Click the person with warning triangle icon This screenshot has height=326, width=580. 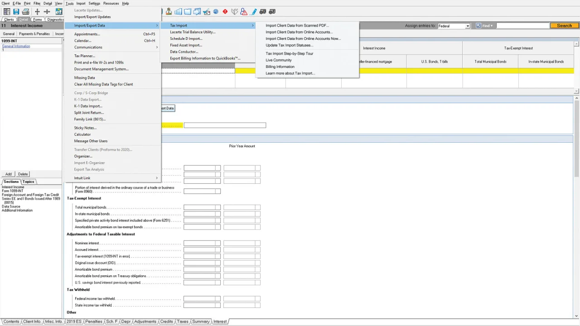coord(244,11)
